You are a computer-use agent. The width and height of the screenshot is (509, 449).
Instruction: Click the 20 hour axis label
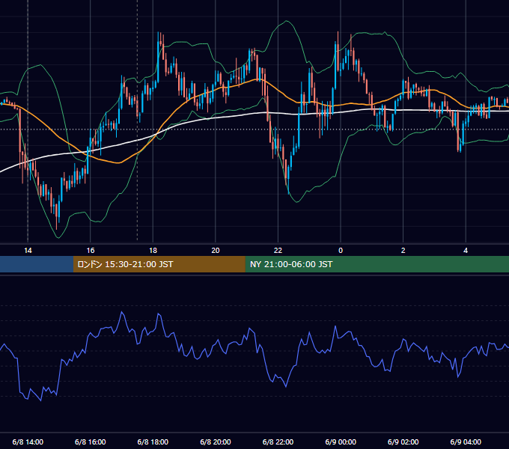(216, 251)
